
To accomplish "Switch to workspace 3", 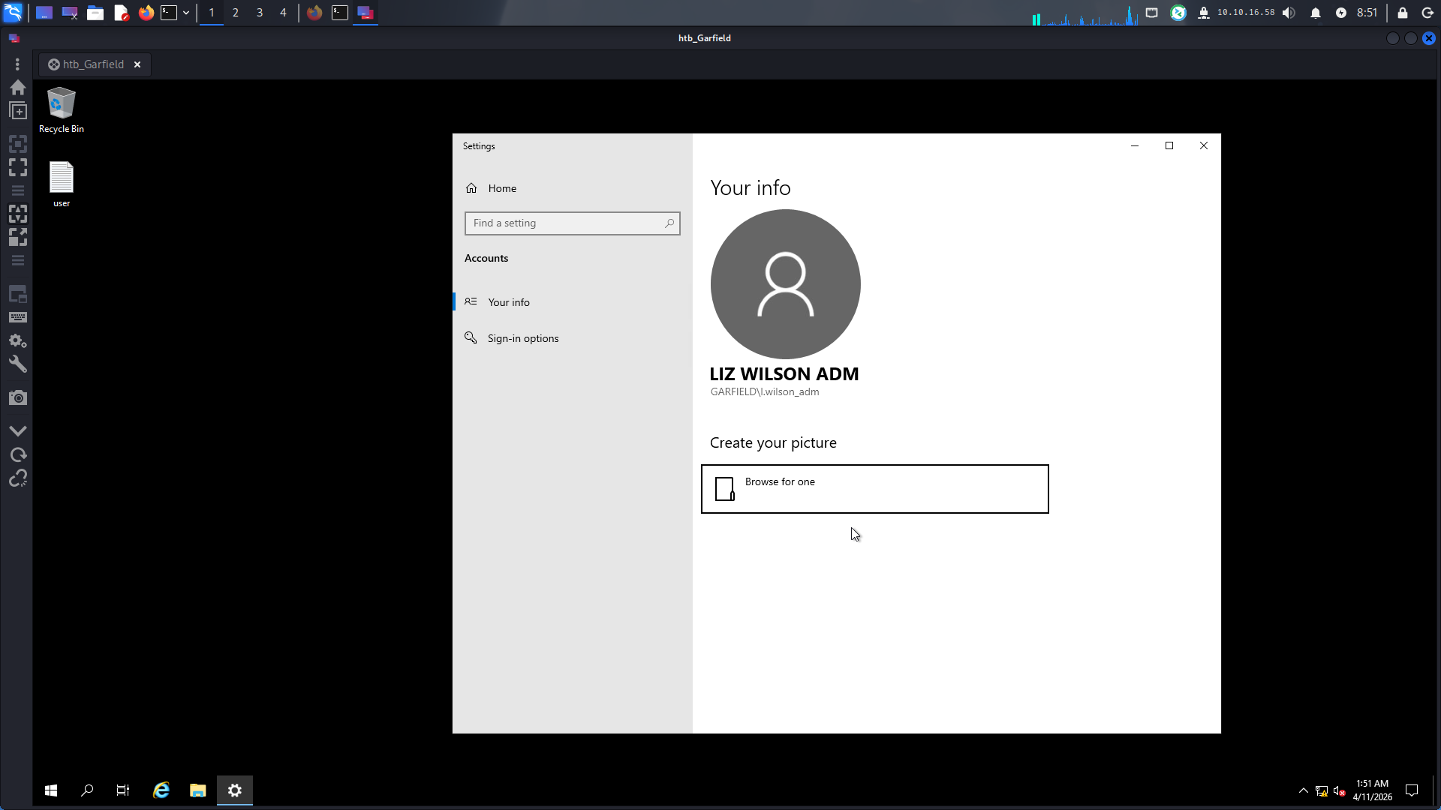I will (x=260, y=13).
